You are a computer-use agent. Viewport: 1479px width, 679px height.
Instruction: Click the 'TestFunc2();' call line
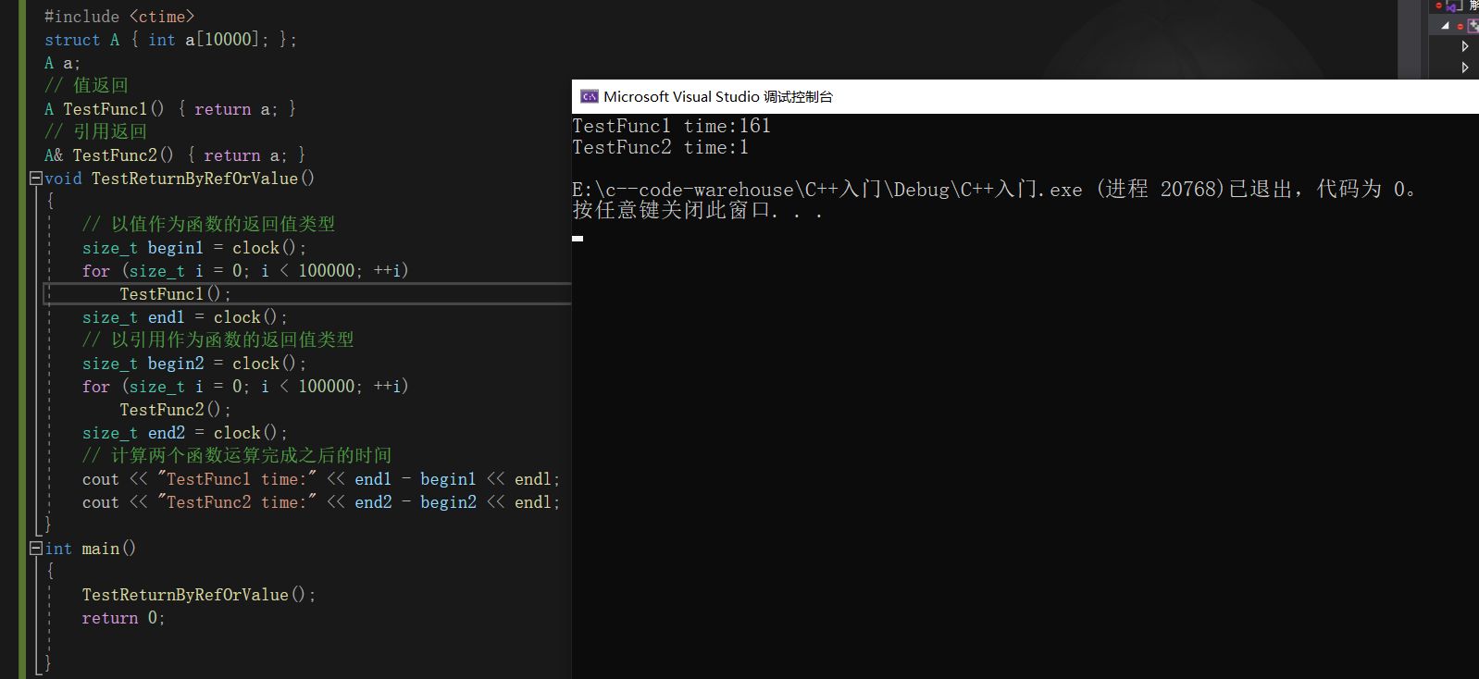click(x=175, y=410)
